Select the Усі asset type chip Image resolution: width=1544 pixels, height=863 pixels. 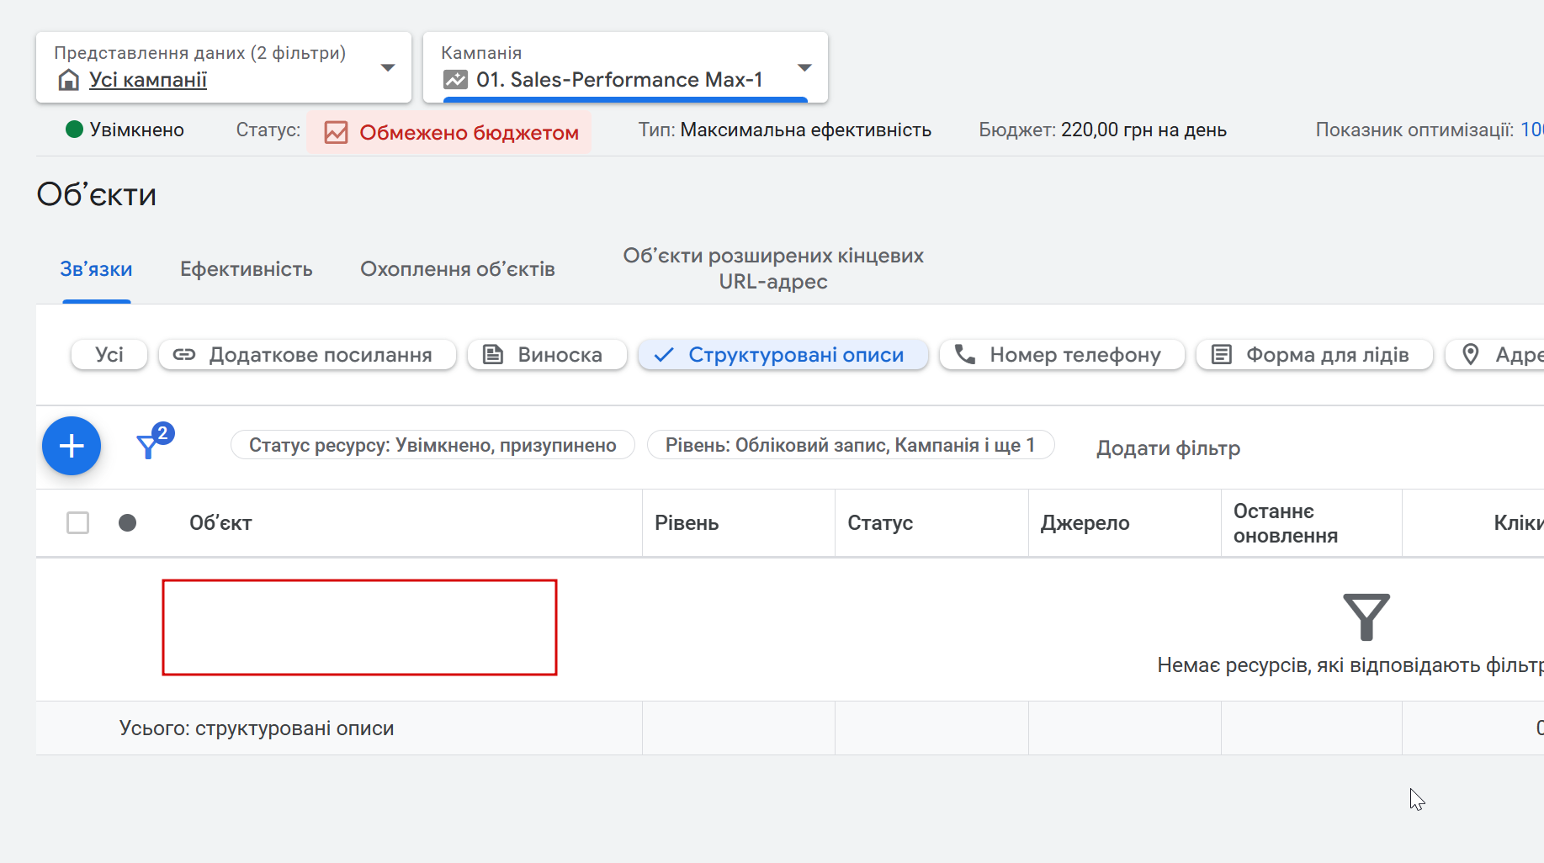click(x=109, y=355)
